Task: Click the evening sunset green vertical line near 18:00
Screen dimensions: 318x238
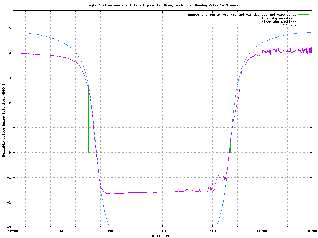Action: click(89, 119)
